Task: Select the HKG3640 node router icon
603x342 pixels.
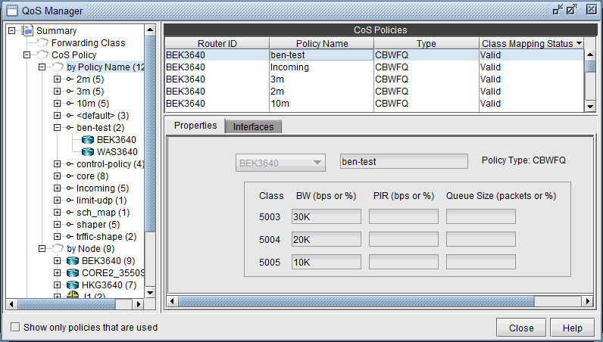Action: pos(72,285)
